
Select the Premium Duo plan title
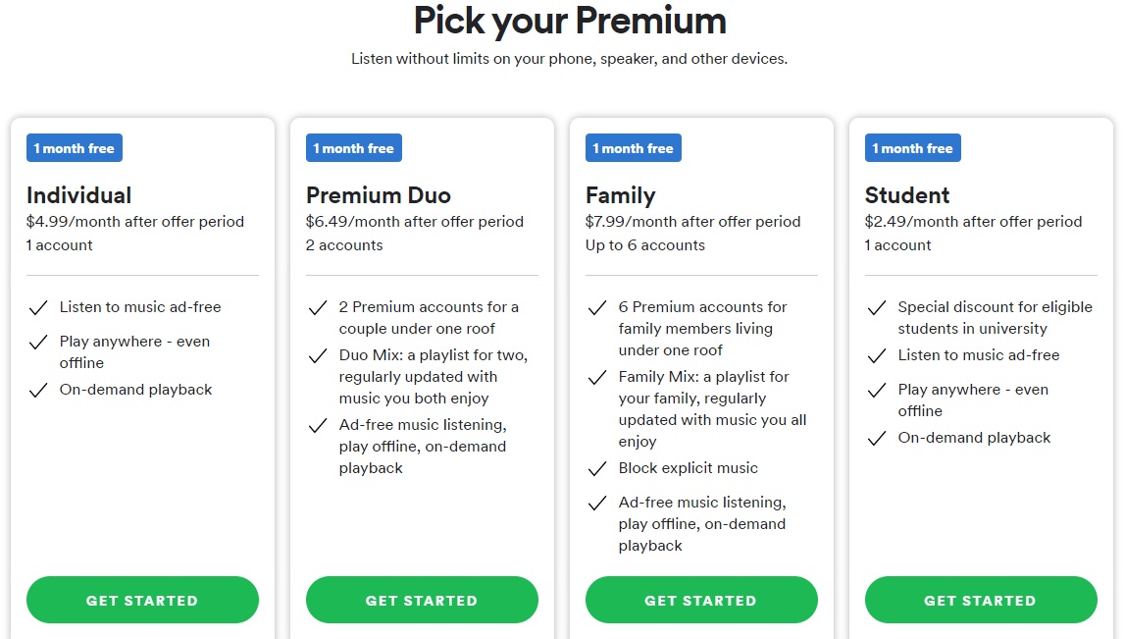[379, 195]
